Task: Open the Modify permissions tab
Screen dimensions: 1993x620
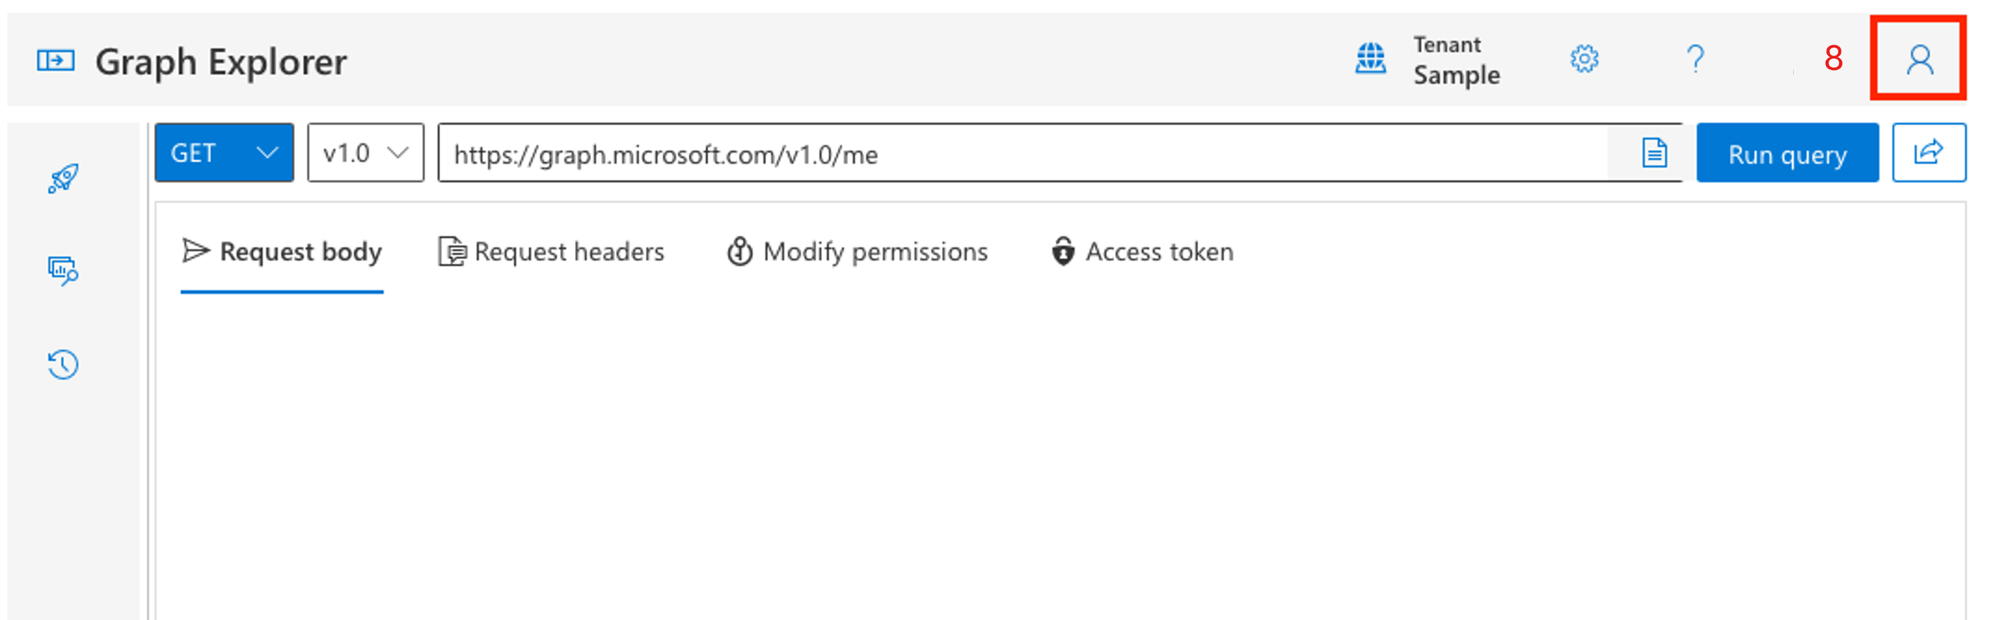Action: (859, 251)
